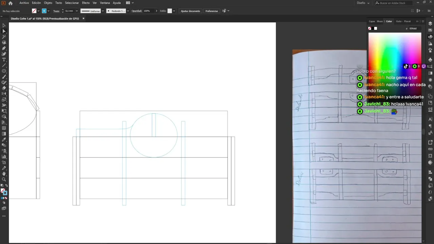Viewport: 434px width, 244px height.
Task: Select the Type tool
Action: 4,60
